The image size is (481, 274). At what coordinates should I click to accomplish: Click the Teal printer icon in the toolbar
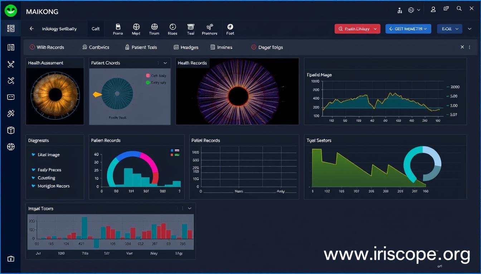coord(191,29)
